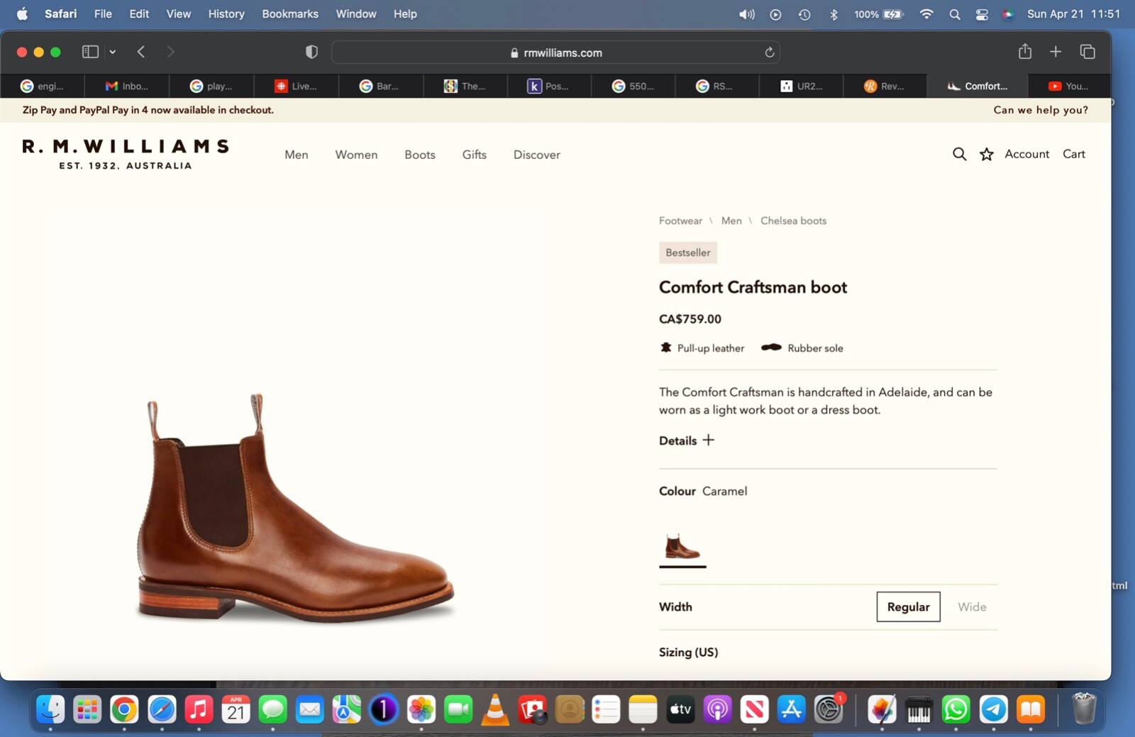
Task: Open the Safari File menu
Action: click(x=103, y=14)
